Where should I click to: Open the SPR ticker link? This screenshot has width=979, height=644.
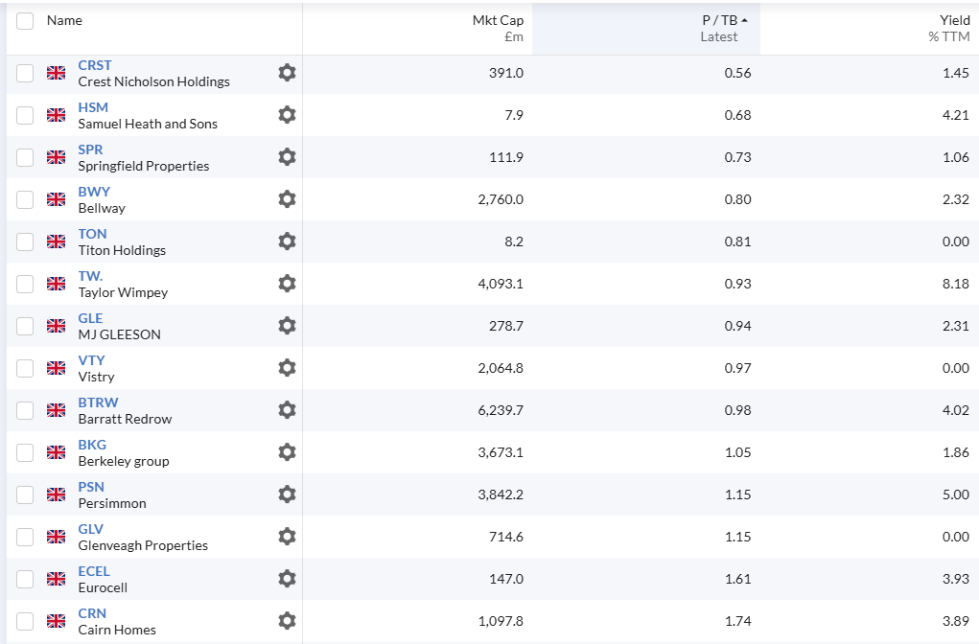(90, 149)
